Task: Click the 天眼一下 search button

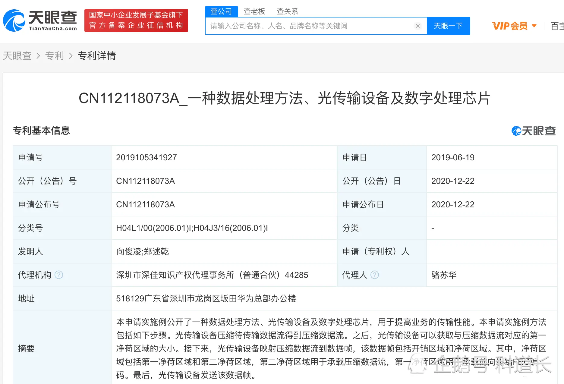Action: point(448,26)
